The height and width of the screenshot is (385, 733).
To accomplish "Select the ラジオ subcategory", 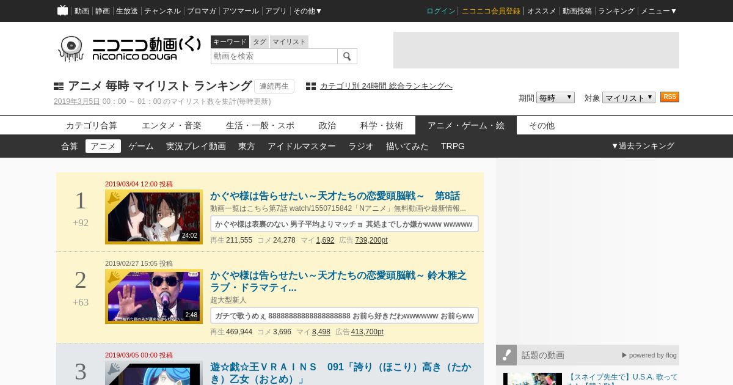I will 361,146.
